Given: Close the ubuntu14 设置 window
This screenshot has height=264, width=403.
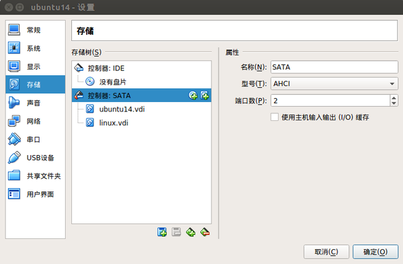Looking at the screenshot, I should (9, 7).
